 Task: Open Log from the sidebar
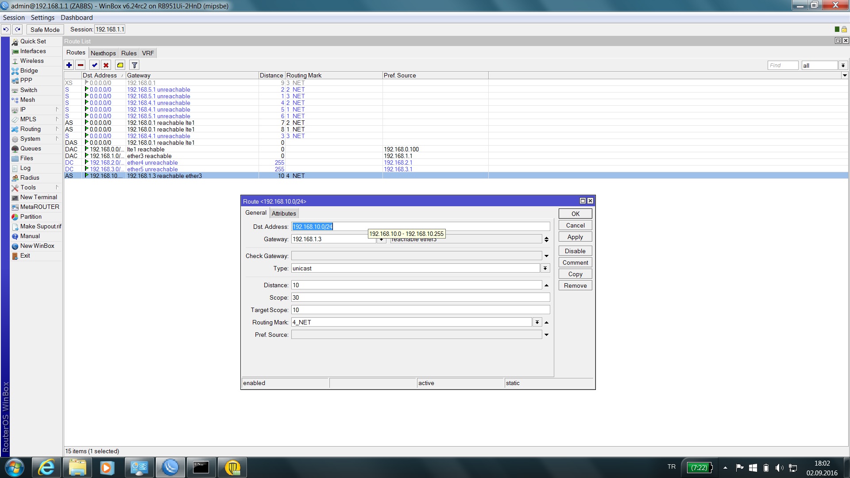pos(25,168)
